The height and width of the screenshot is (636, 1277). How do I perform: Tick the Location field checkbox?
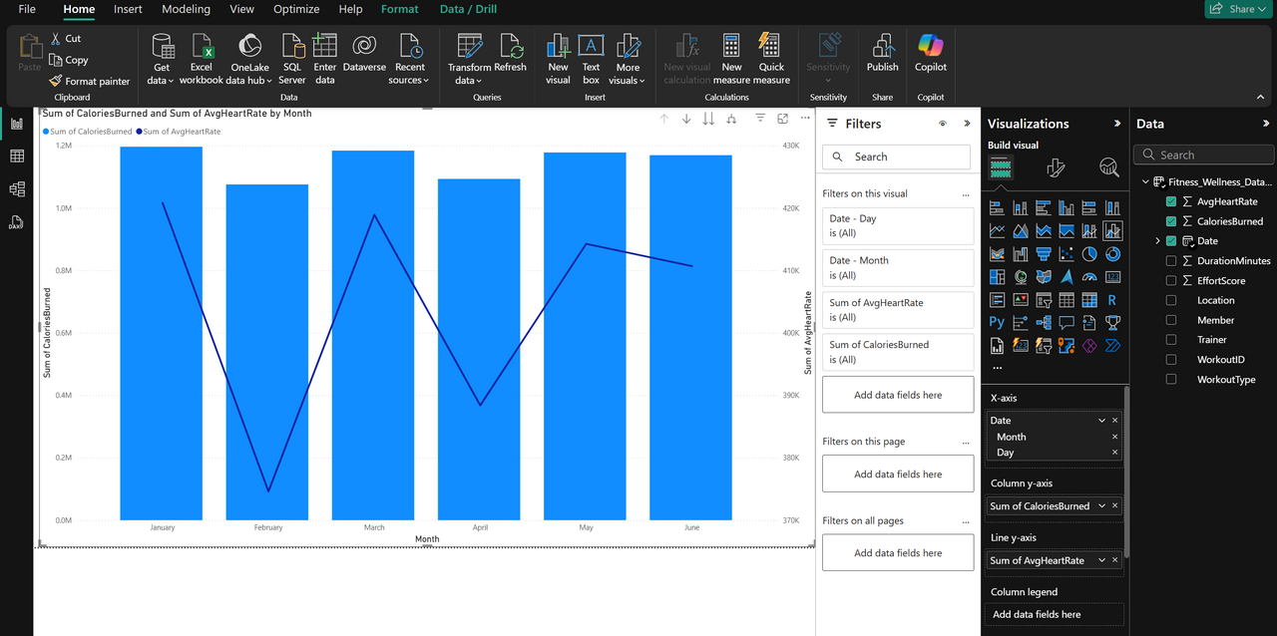pos(1171,300)
